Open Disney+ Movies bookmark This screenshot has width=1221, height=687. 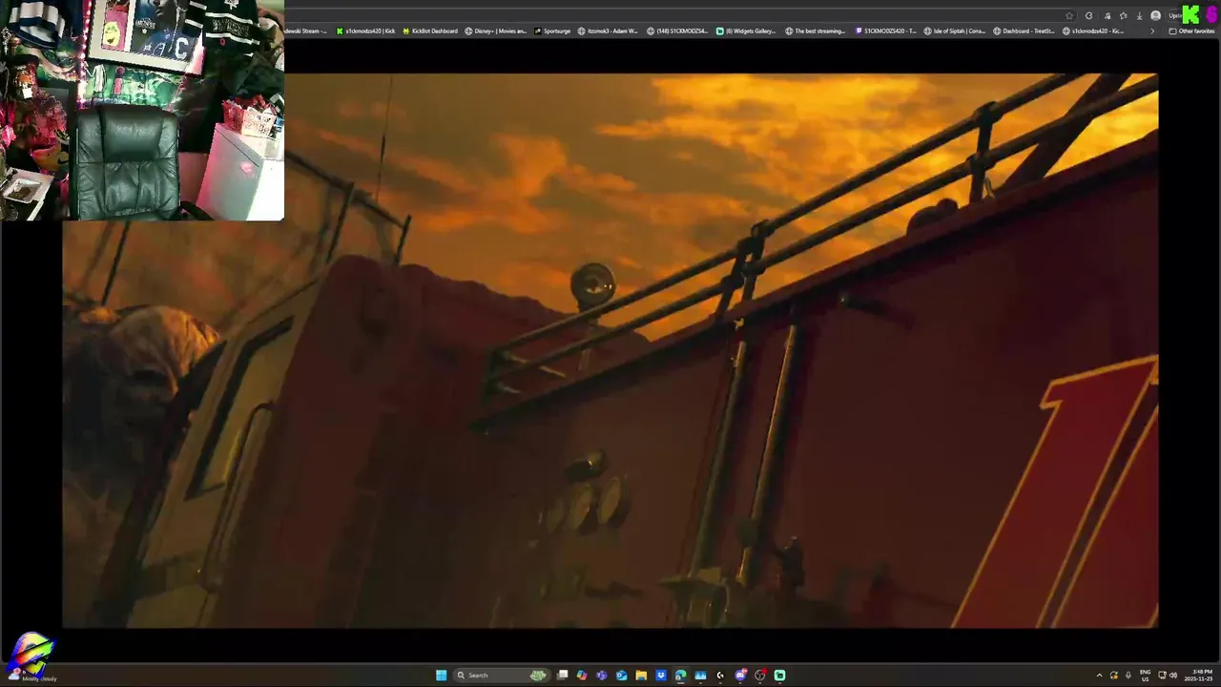(496, 31)
